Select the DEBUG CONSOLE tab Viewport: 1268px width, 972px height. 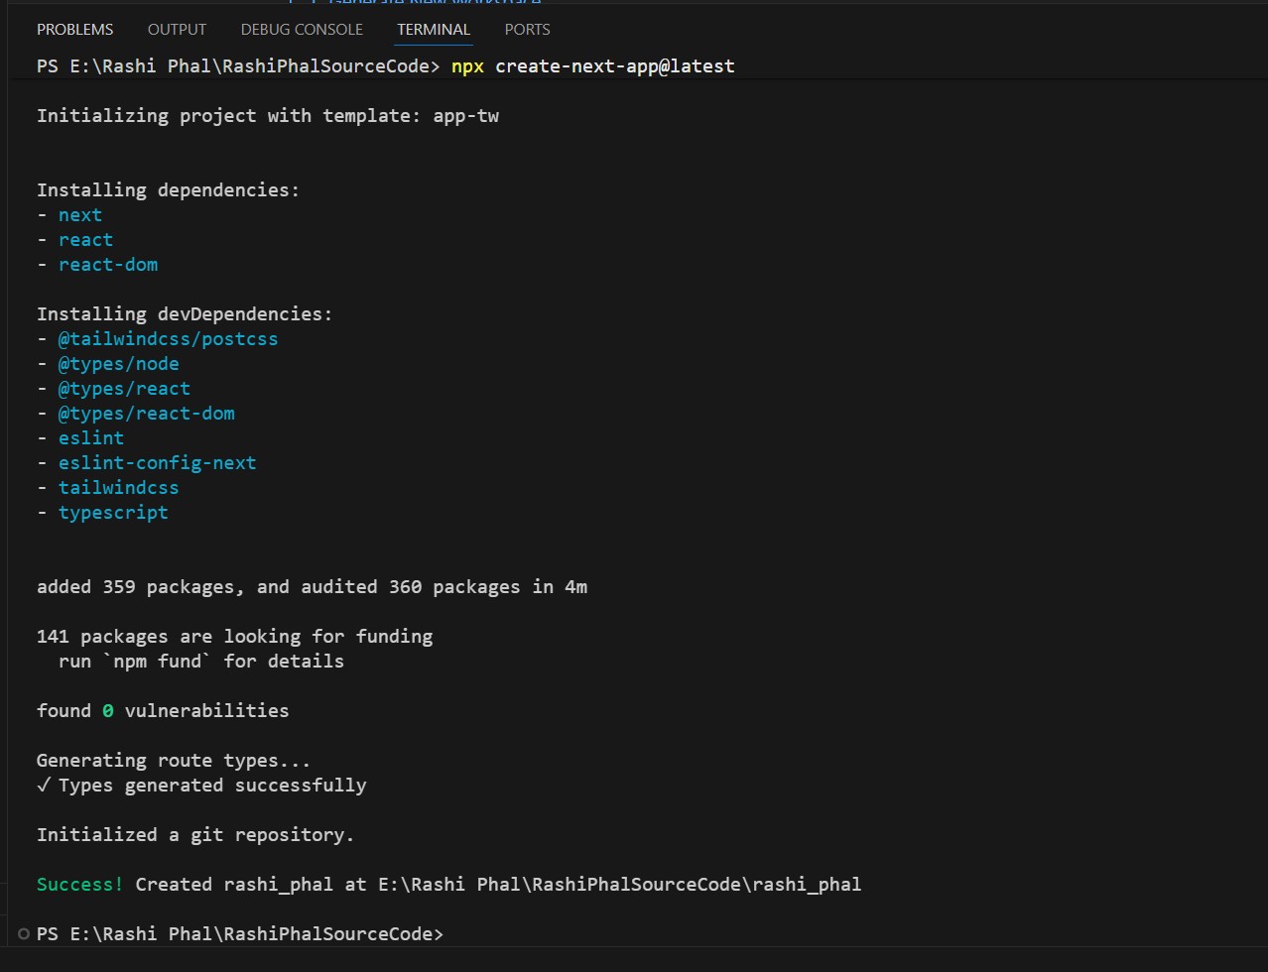coord(302,30)
